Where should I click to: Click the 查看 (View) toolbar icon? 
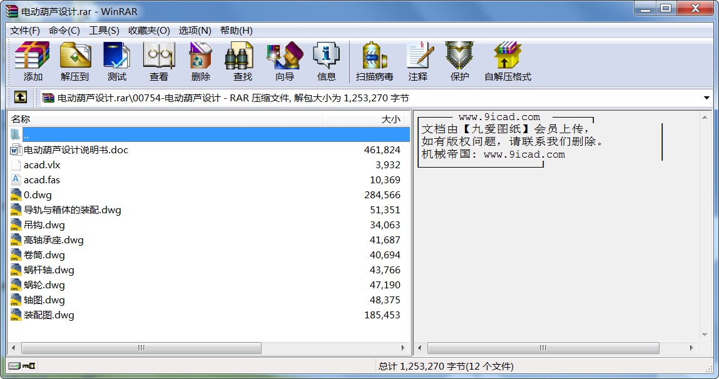[x=159, y=56]
